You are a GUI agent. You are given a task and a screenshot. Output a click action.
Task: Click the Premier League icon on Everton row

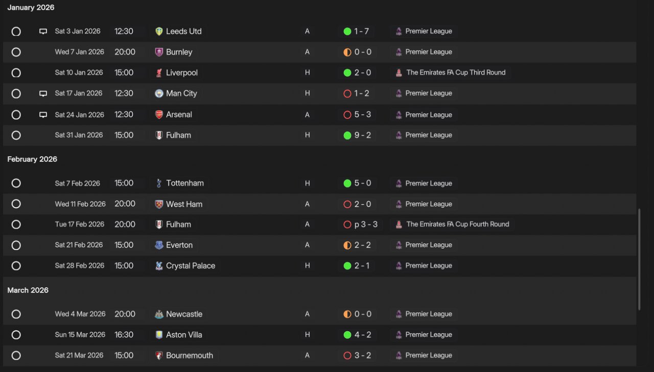tap(399, 245)
